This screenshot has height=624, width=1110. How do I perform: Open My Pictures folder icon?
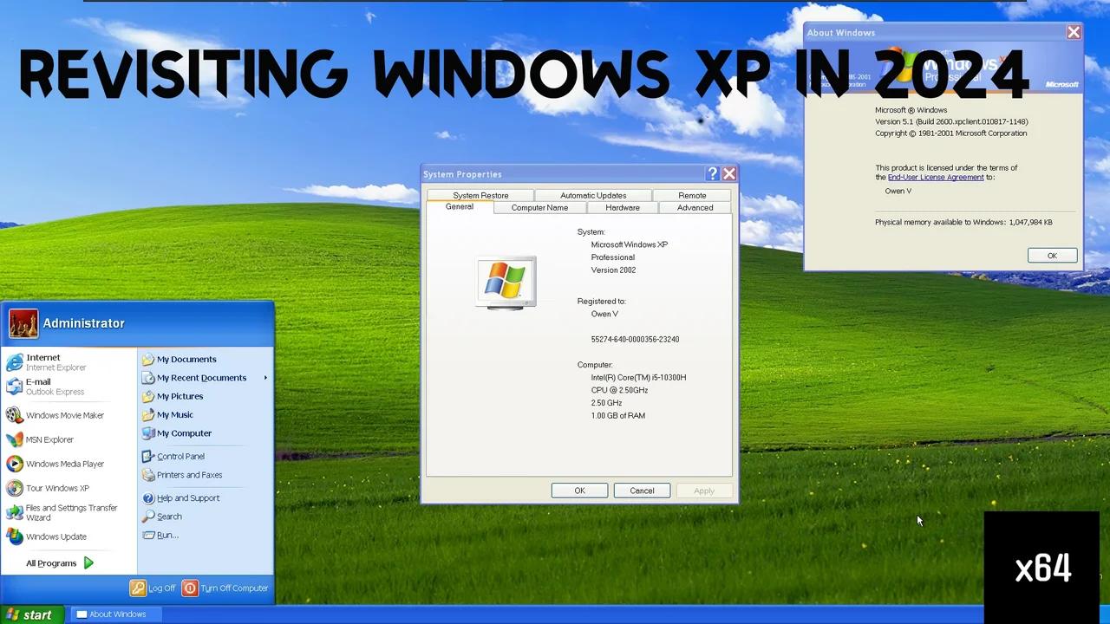click(148, 396)
